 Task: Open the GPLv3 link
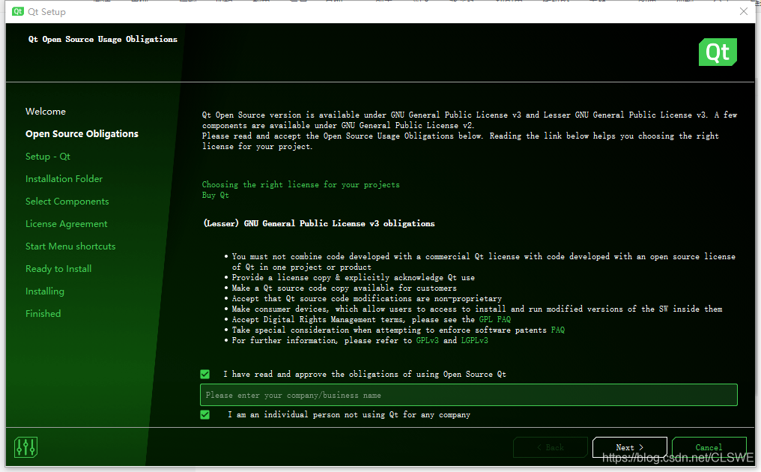coord(427,340)
